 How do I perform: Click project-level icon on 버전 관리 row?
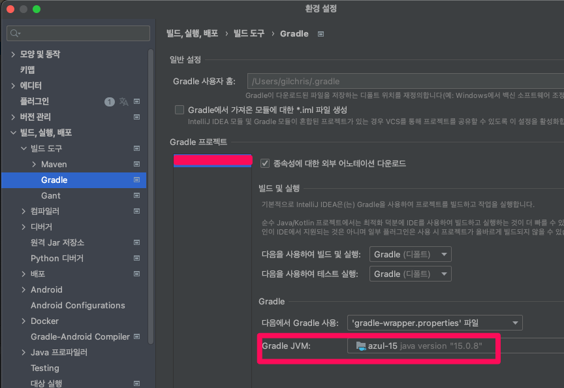(x=136, y=117)
